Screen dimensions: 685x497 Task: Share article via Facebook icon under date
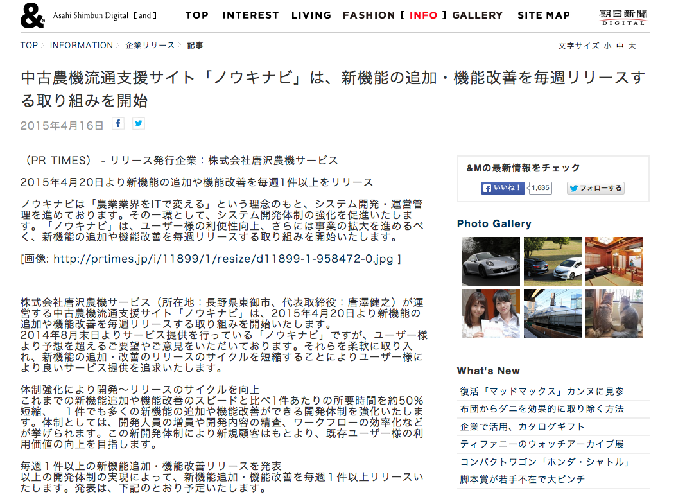[x=118, y=124]
